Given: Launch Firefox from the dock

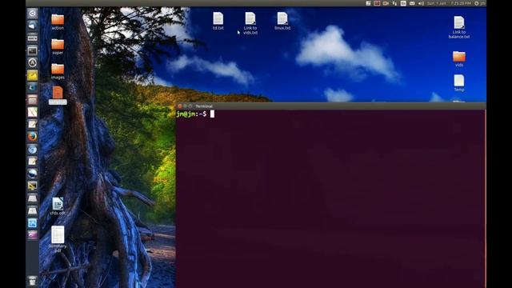Looking at the screenshot, I should (32, 137).
